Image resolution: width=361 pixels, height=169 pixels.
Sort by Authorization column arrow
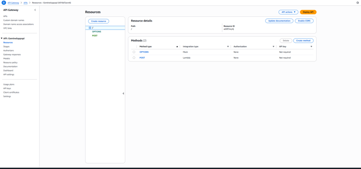click(273, 46)
